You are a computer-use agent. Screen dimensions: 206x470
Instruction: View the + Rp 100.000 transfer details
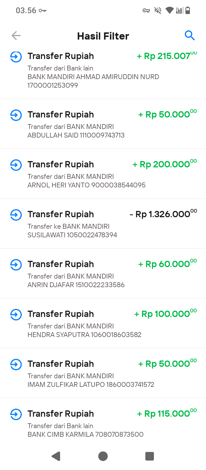[165, 314]
